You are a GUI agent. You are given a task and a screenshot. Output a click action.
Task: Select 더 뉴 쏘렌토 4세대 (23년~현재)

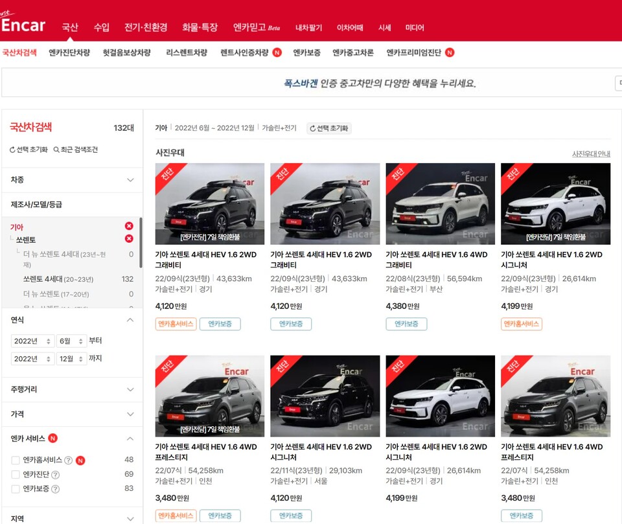coord(64,259)
